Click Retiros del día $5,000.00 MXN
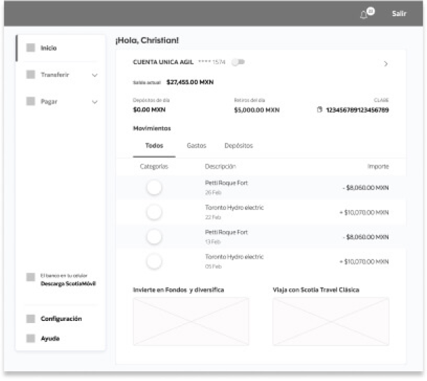Screen dimensions: 427x381 pos(257,110)
